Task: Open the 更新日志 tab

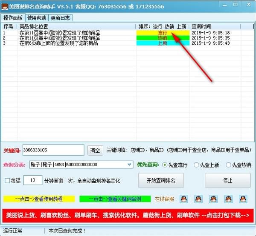Action: click(61, 18)
